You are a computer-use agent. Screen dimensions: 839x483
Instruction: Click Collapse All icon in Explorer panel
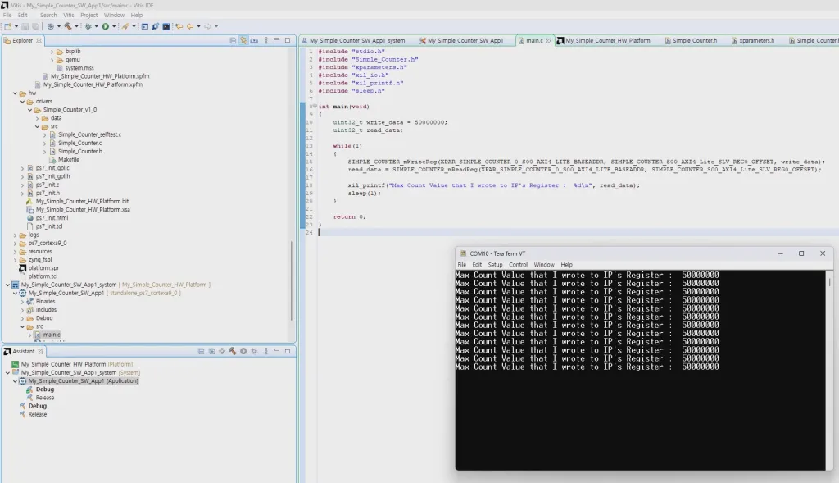[232, 40]
